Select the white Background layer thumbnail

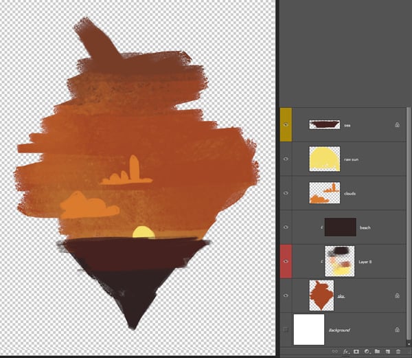(x=309, y=330)
